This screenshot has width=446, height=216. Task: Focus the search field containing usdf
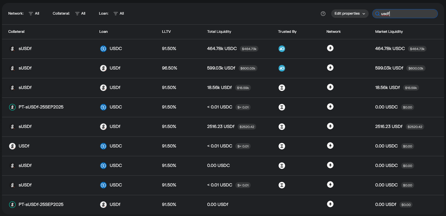405,14
